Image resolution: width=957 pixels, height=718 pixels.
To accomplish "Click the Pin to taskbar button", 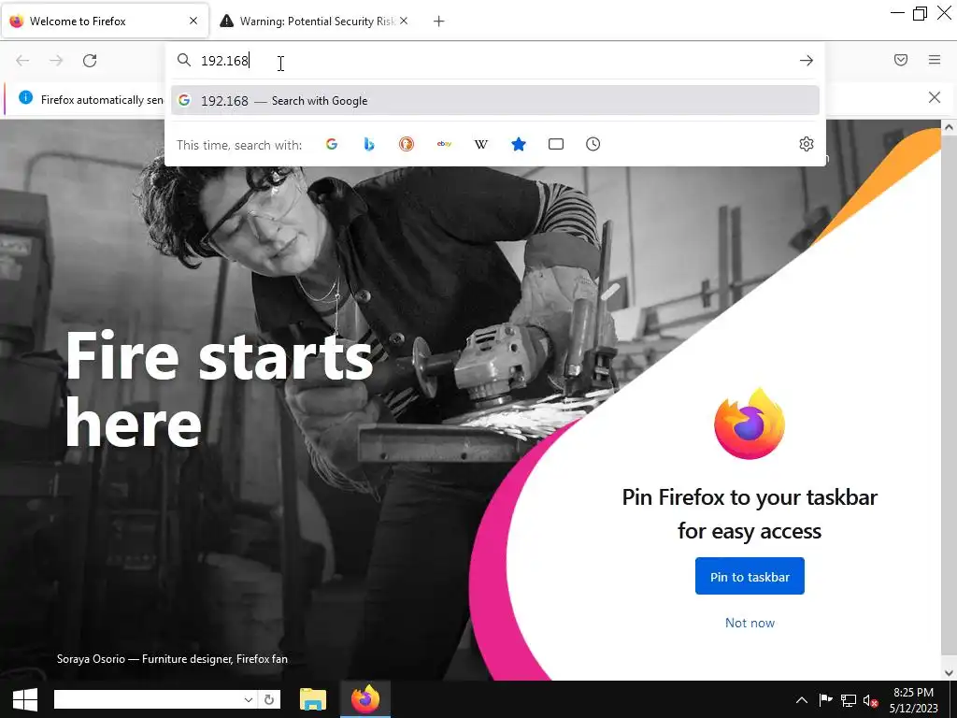I will coord(750,576).
